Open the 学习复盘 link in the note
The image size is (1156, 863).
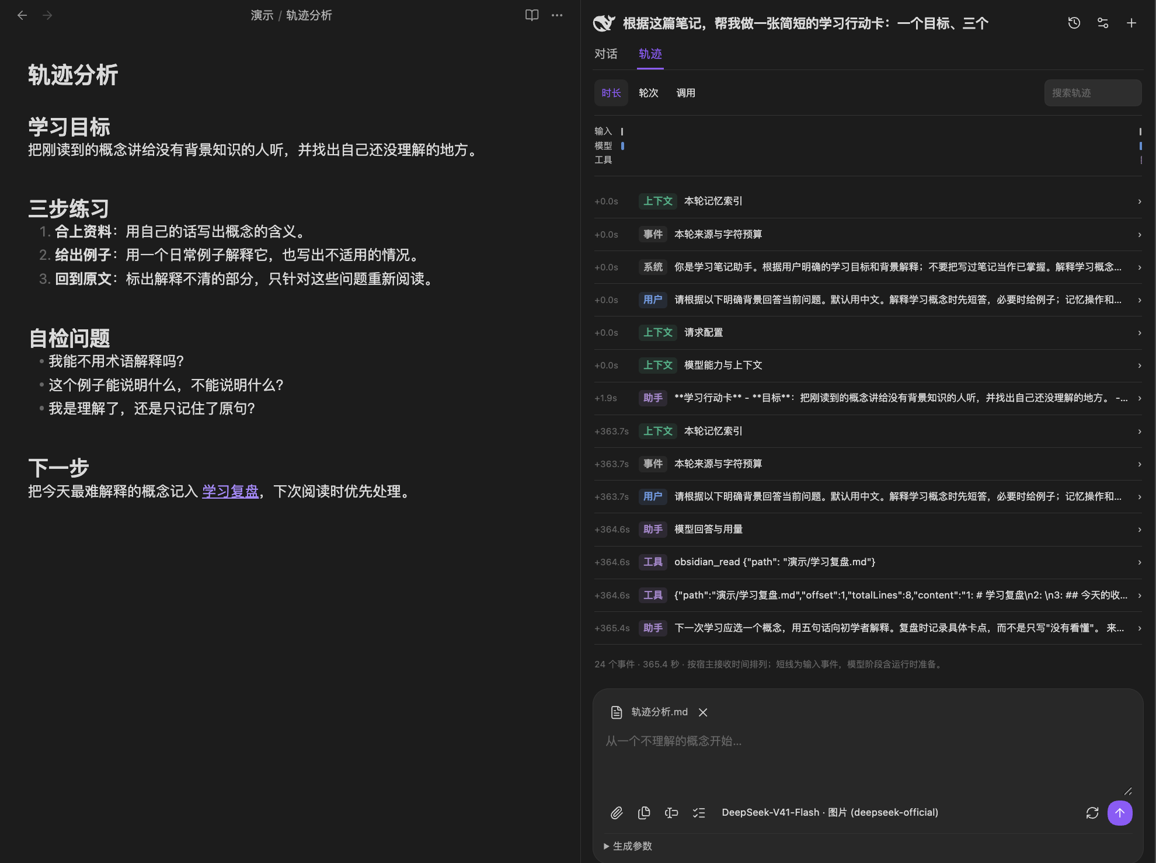pos(230,492)
